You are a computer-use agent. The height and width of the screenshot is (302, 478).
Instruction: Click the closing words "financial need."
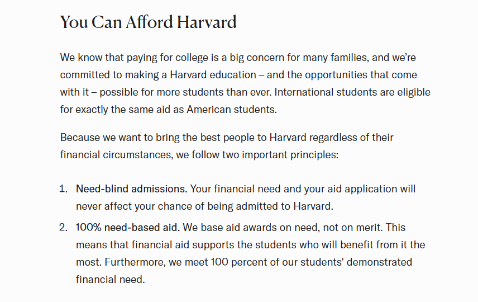coord(111,280)
